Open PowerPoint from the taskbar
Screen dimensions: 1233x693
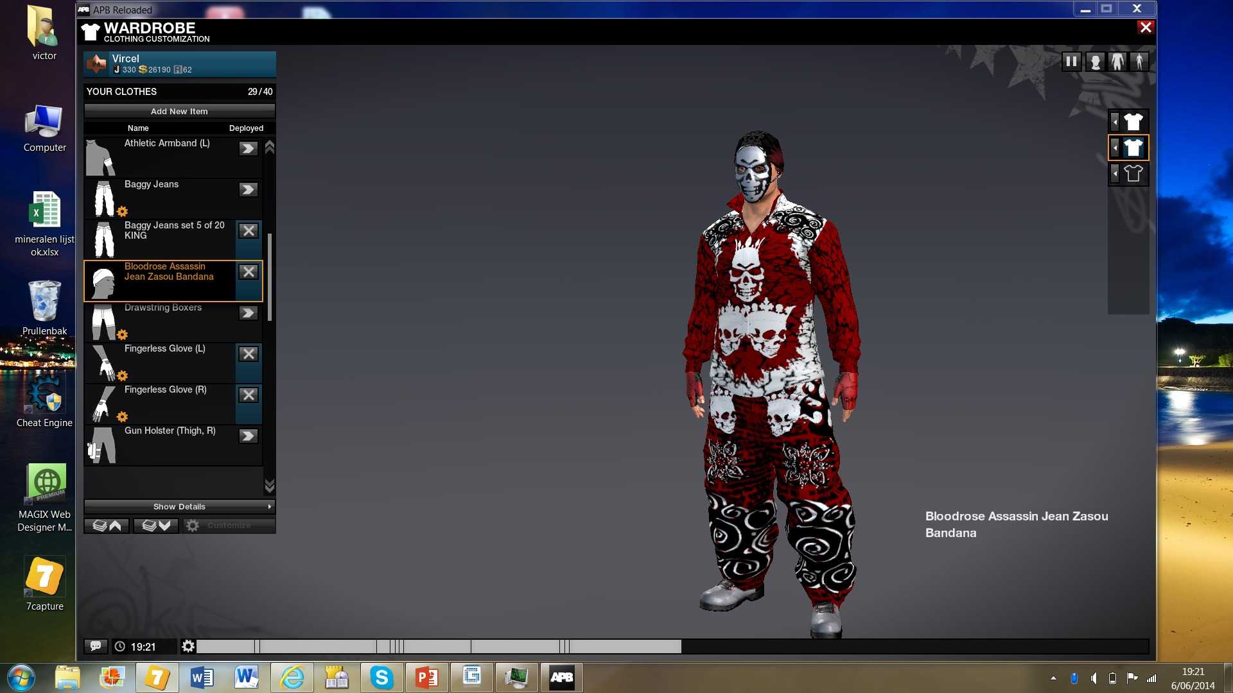[x=426, y=678]
